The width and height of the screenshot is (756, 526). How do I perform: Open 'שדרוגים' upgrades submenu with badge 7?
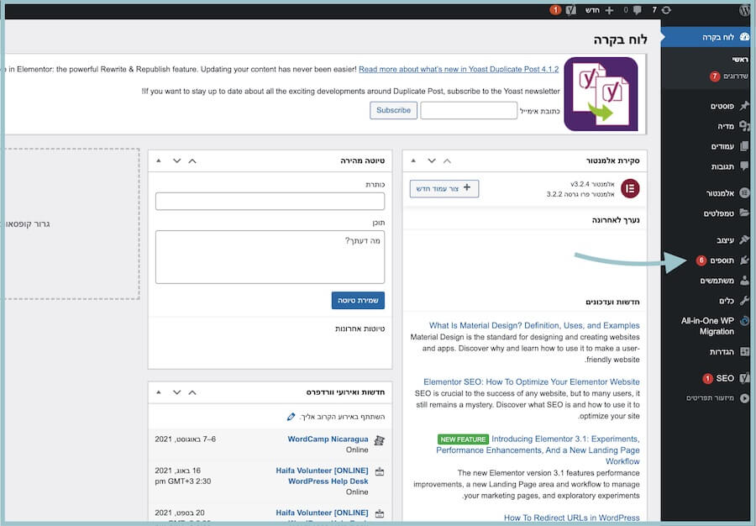click(x=728, y=76)
